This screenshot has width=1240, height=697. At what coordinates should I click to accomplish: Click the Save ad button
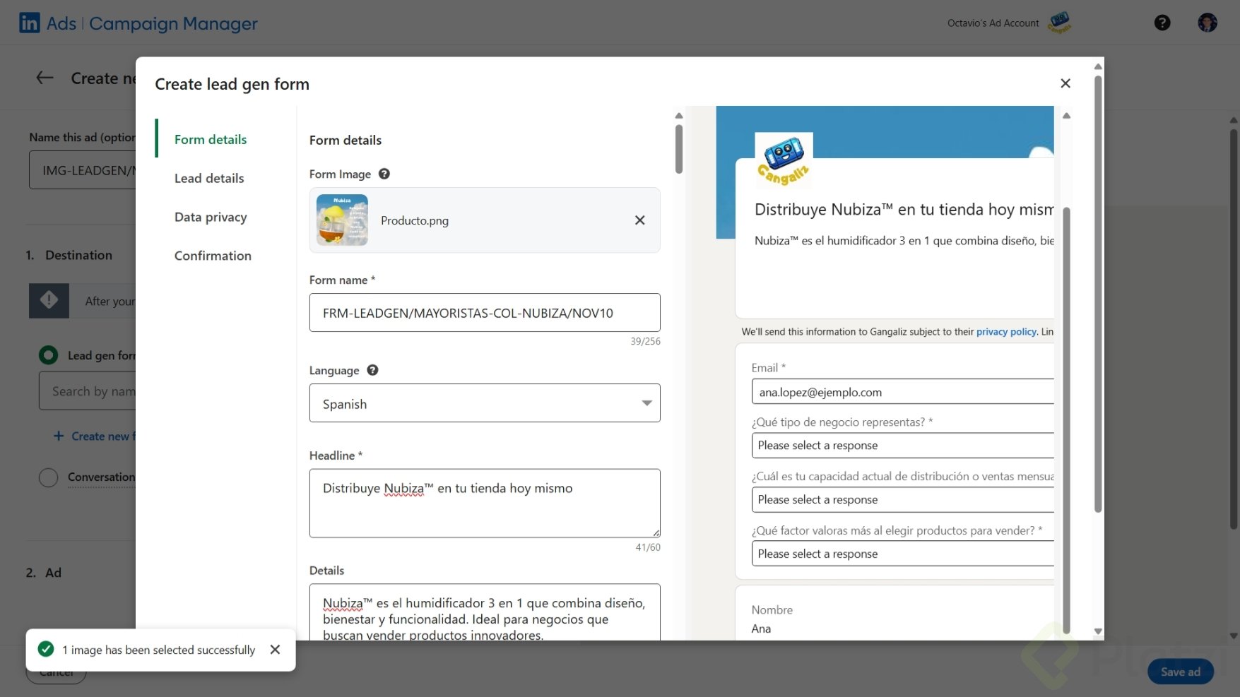tap(1181, 672)
